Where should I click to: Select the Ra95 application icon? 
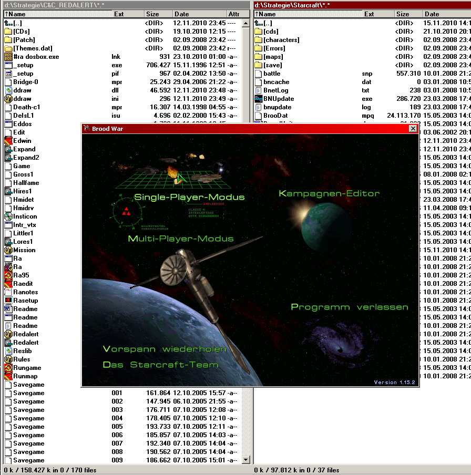click(8, 275)
